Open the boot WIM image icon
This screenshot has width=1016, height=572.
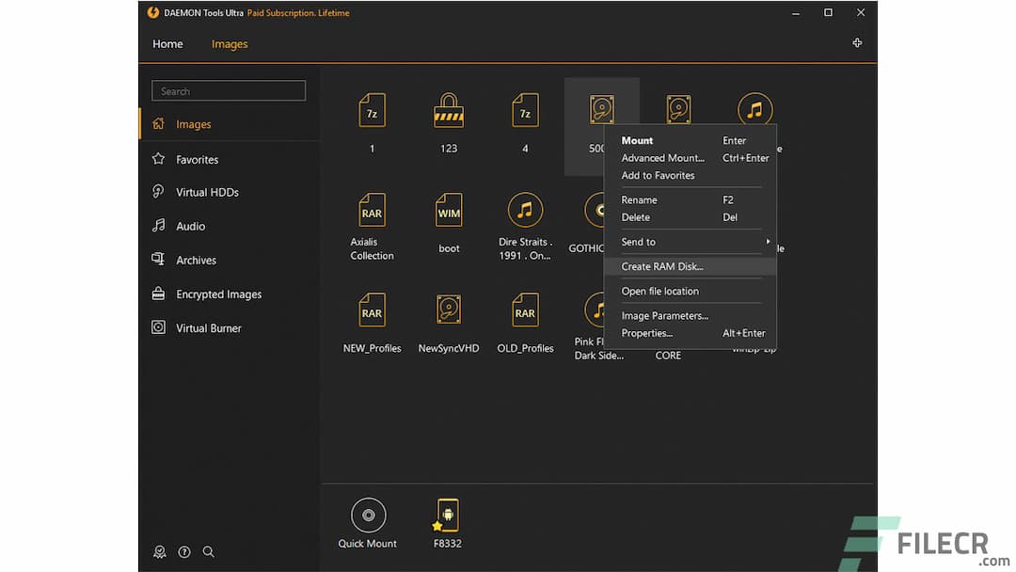click(449, 213)
